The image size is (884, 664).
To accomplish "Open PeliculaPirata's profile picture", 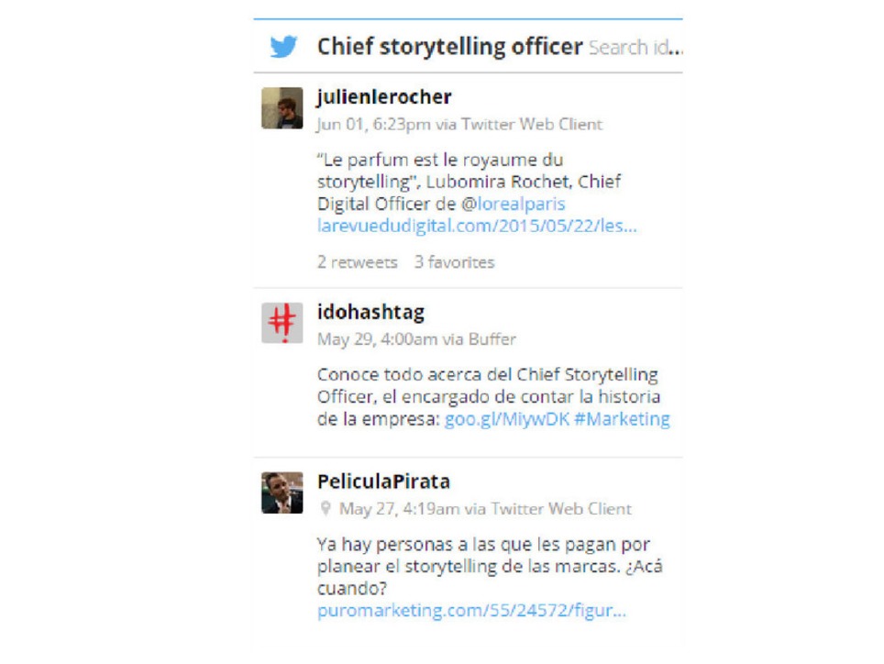I will tap(282, 492).
